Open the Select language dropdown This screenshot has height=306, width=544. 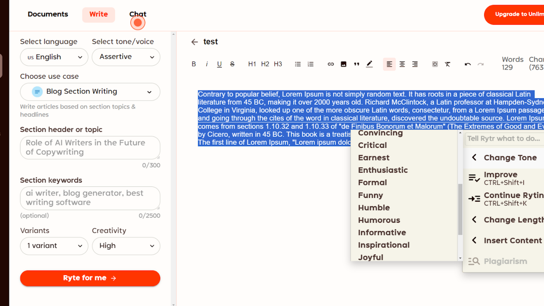click(54, 57)
